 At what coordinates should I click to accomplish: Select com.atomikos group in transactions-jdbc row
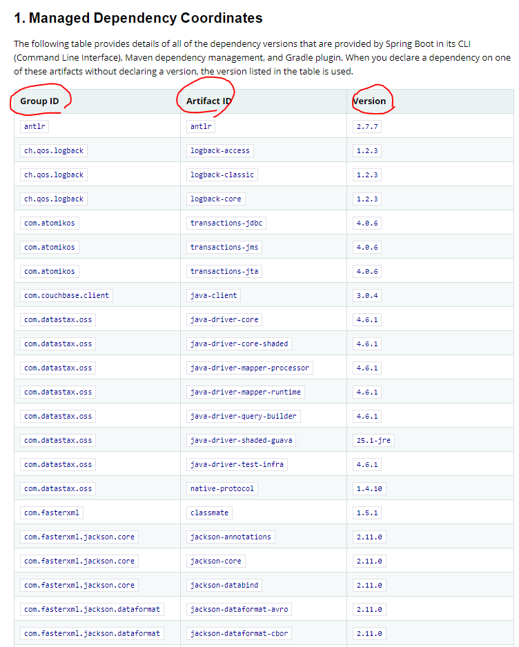pos(50,223)
